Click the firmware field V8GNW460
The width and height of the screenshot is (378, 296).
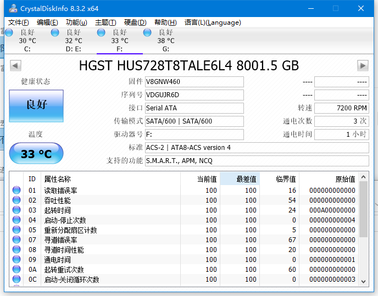pos(194,82)
